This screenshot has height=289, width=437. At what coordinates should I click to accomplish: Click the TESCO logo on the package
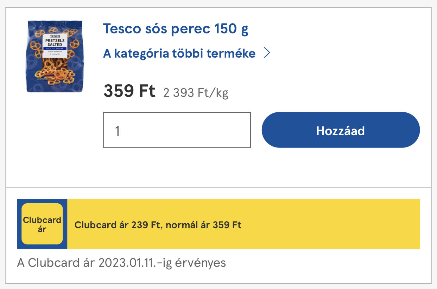(55, 36)
